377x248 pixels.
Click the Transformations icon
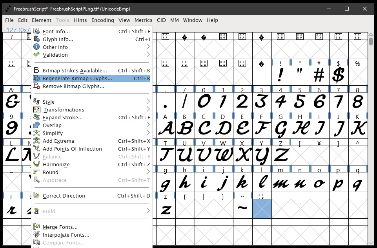[x=36, y=110]
